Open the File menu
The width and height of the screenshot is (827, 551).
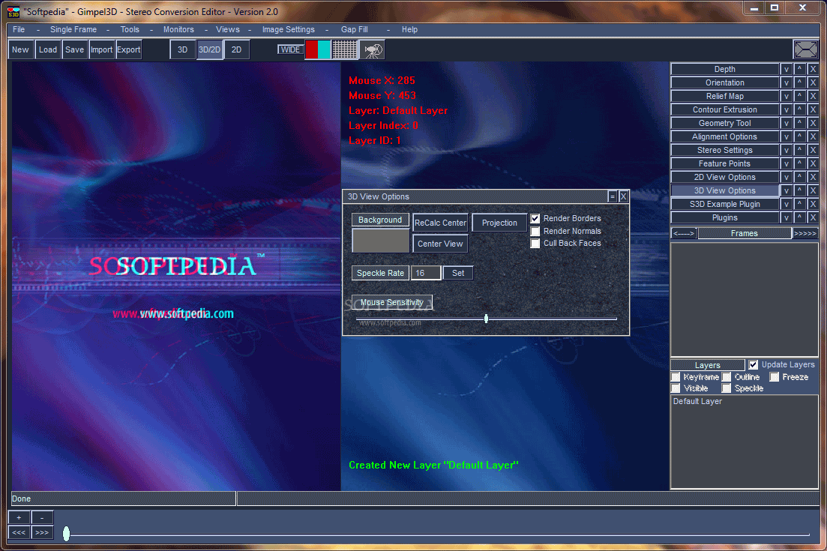tap(19, 29)
